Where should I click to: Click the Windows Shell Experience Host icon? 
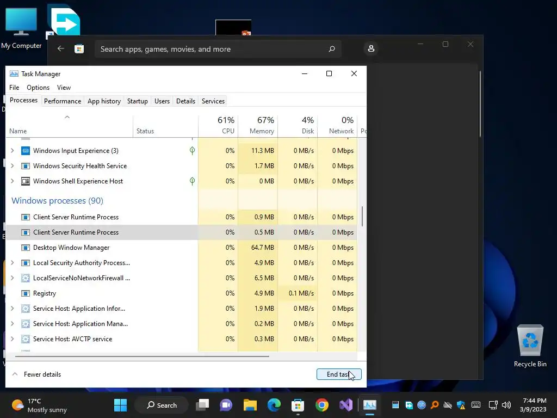(25, 181)
